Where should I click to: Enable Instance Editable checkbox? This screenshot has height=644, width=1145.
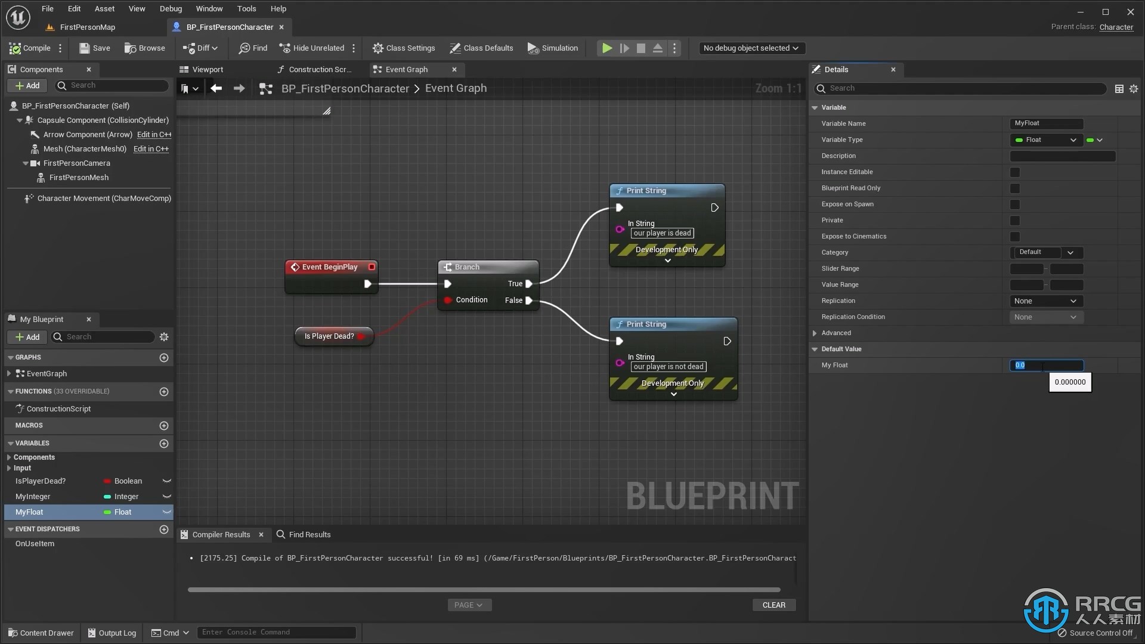(x=1015, y=172)
